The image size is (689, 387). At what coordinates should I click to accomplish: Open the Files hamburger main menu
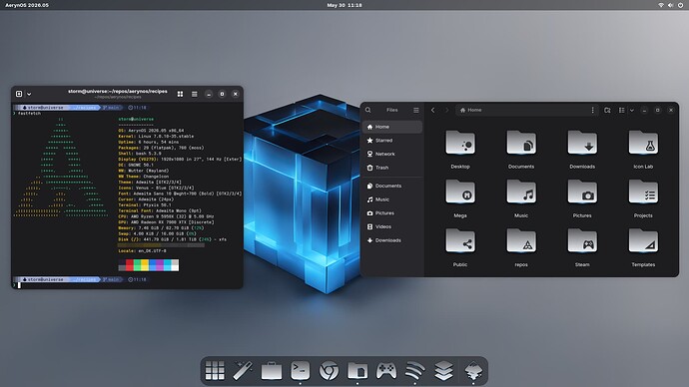[415, 110]
